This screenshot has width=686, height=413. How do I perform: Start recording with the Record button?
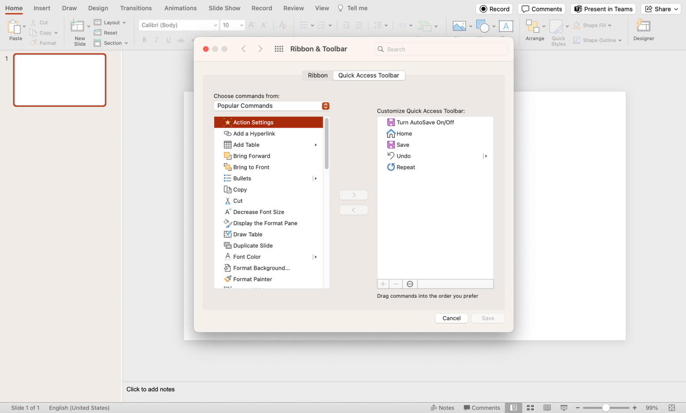coord(494,8)
